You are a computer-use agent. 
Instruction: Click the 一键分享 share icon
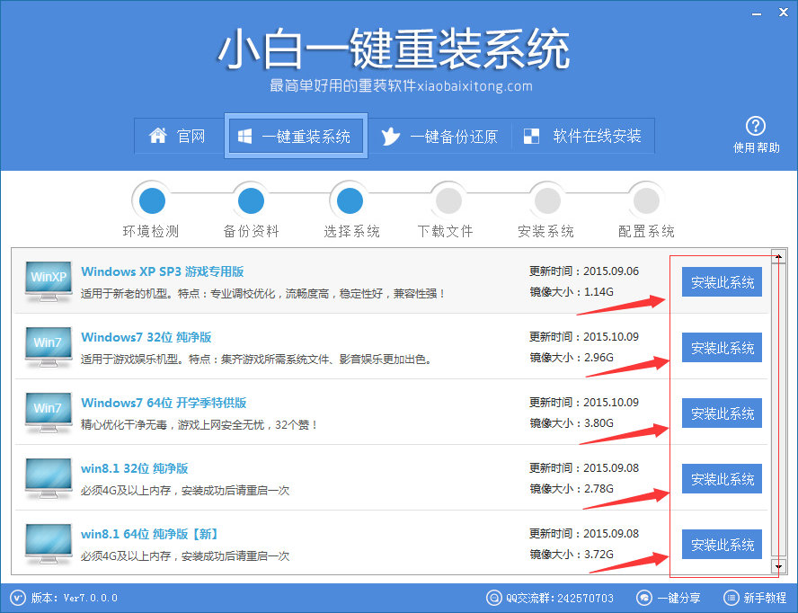(x=645, y=598)
